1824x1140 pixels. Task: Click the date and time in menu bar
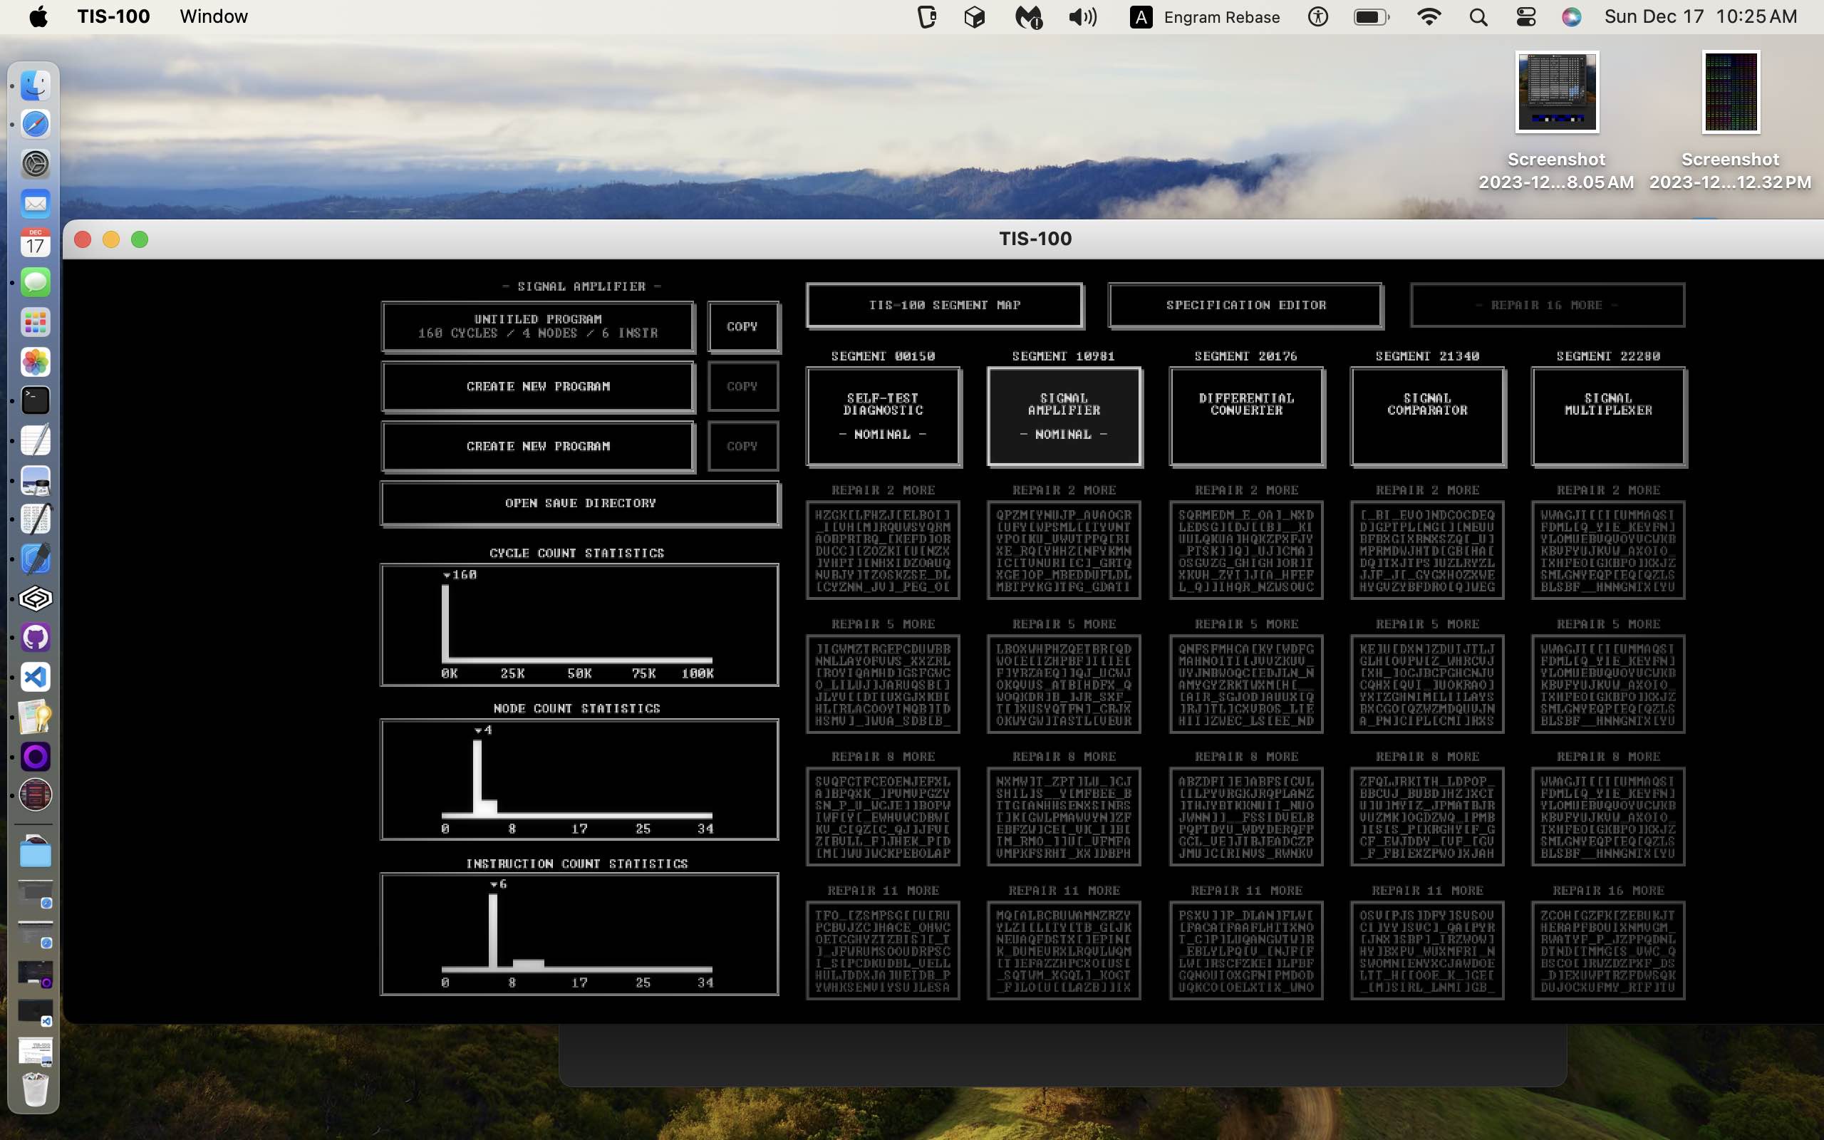point(1701,16)
